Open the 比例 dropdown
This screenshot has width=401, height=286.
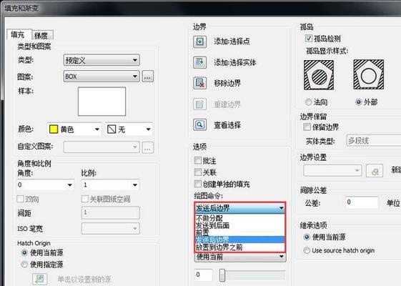(111, 184)
